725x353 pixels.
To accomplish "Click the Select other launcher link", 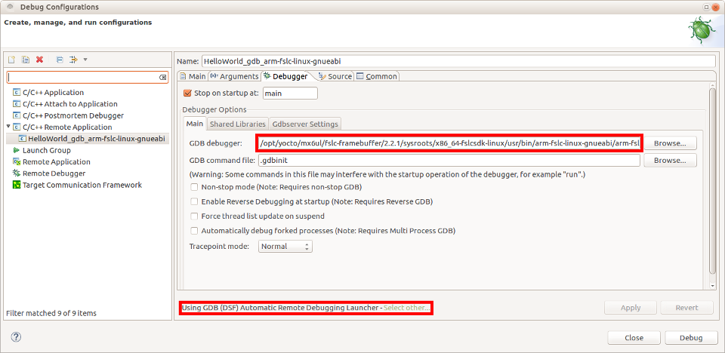I will coord(406,308).
